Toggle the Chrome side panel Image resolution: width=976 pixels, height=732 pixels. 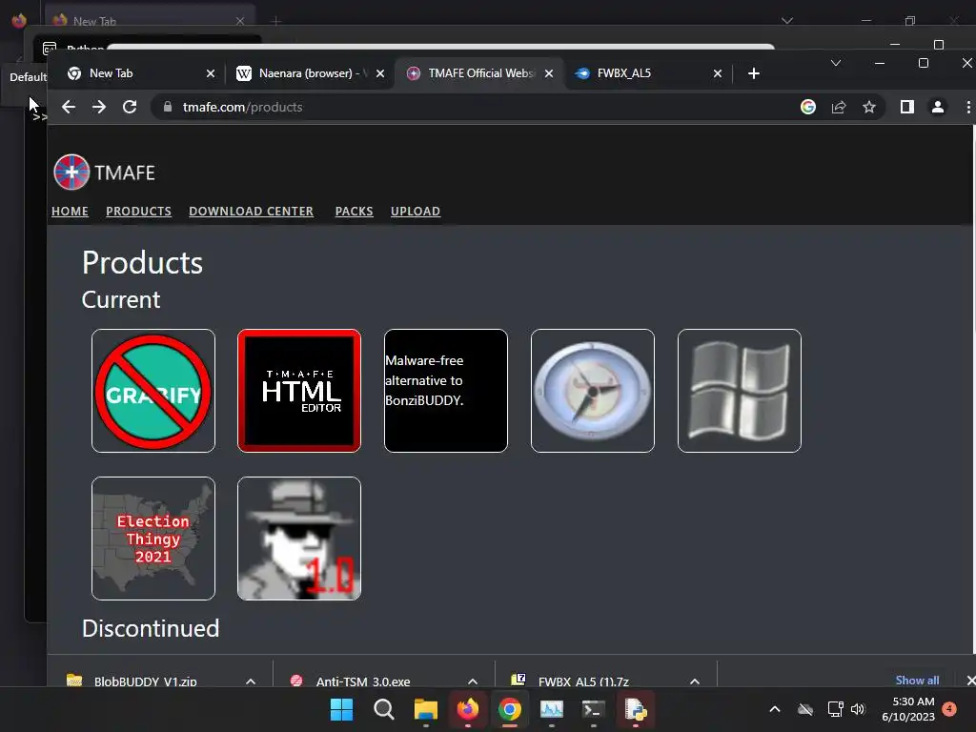click(x=907, y=107)
